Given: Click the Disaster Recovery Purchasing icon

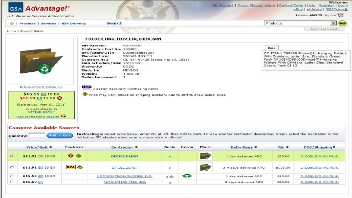Looking at the screenshot, I should (87, 88).
